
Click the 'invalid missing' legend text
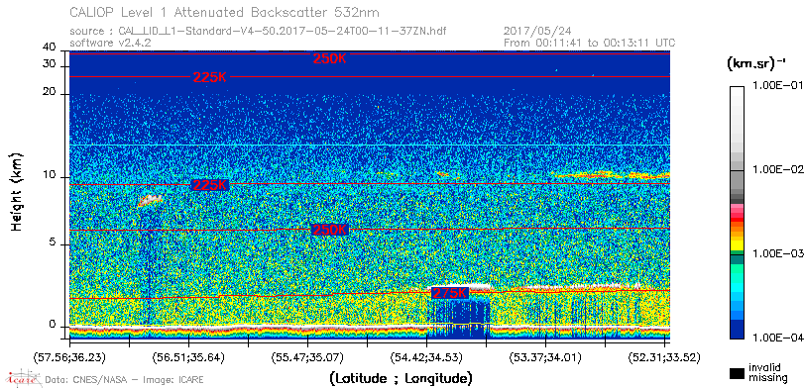point(767,372)
